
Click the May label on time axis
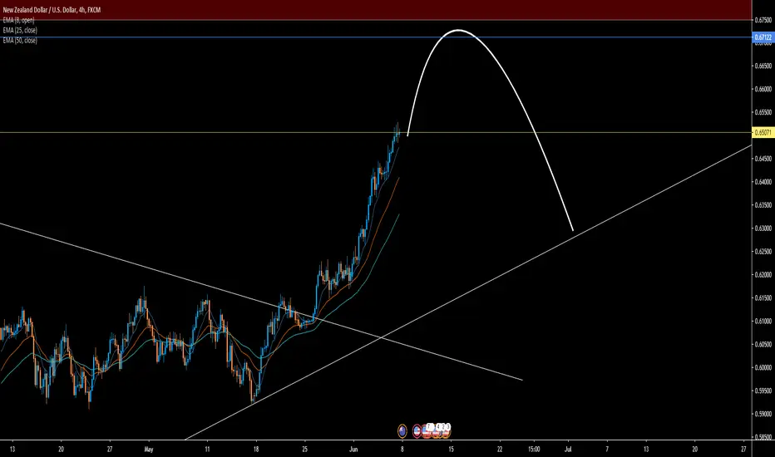[149, 449]
